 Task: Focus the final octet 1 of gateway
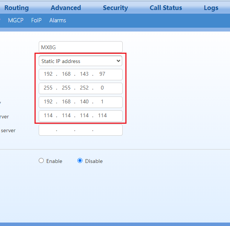point(102,102)
